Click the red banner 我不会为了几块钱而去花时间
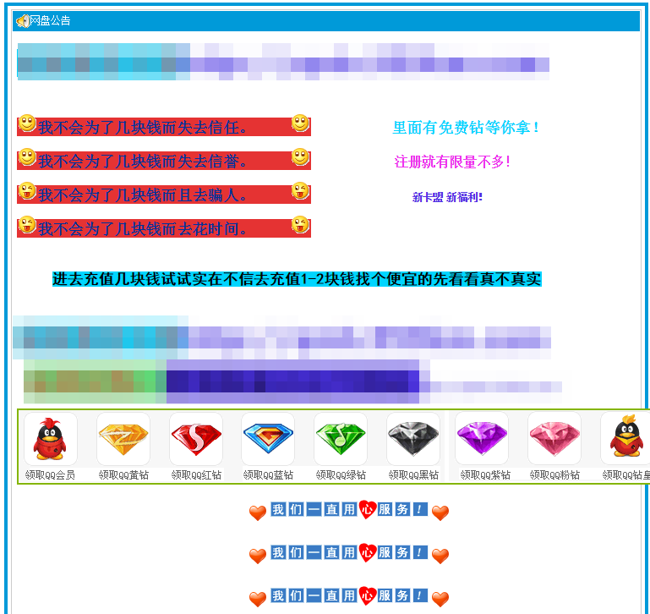Screen dimensions: 650x614 click(x=164, y=228)
